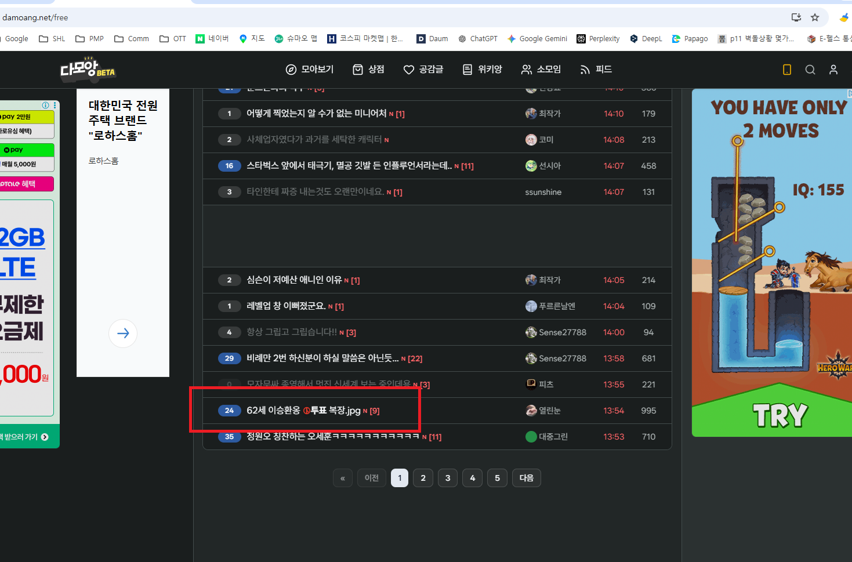852x562 pixels.
Task: Click the 다모앙 BETA site logo
Action: (x=88, y=69)
